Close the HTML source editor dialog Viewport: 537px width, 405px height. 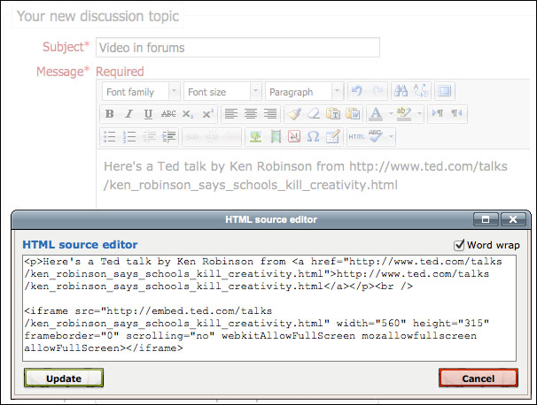point(513,219)
